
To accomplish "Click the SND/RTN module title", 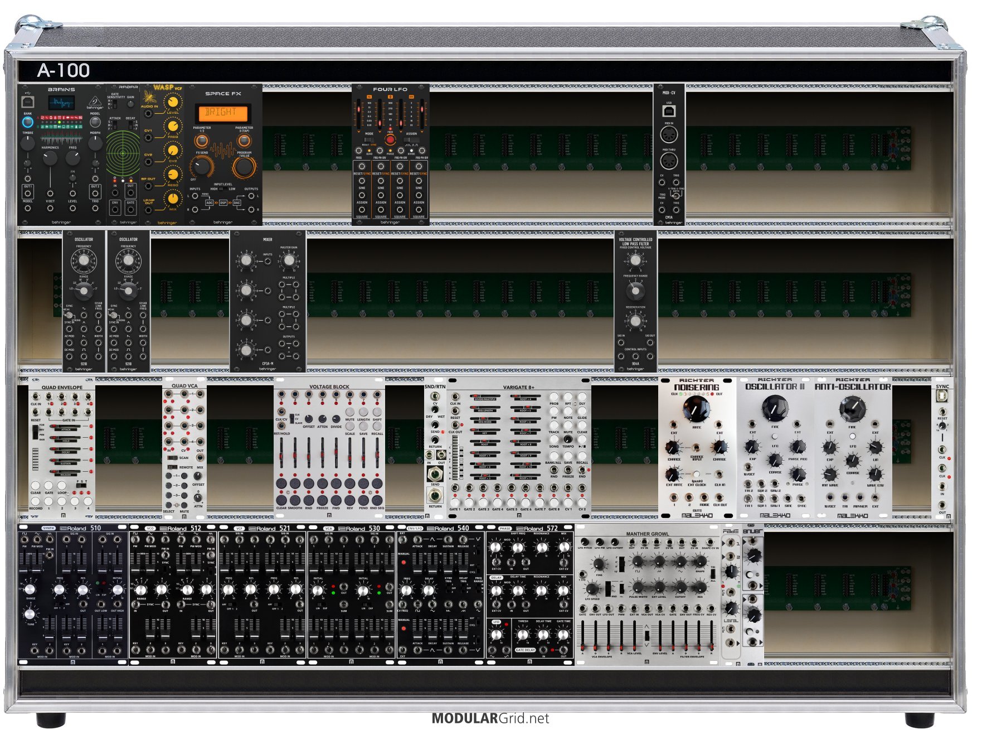I will (435, 386).
